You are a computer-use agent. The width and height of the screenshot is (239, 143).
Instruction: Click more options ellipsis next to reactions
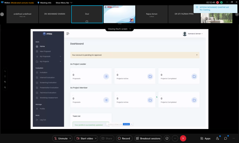[175, 138]
